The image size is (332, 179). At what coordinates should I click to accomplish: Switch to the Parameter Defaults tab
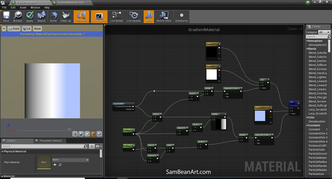click(x=50, y=141)
